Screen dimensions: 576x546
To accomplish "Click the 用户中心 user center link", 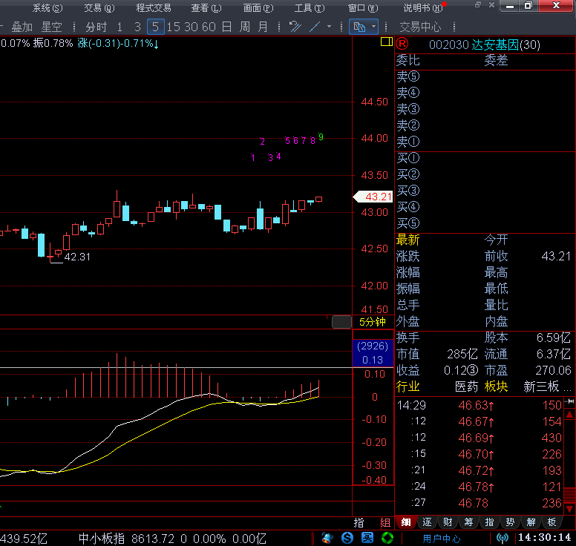I will click(x=442, y=539).
